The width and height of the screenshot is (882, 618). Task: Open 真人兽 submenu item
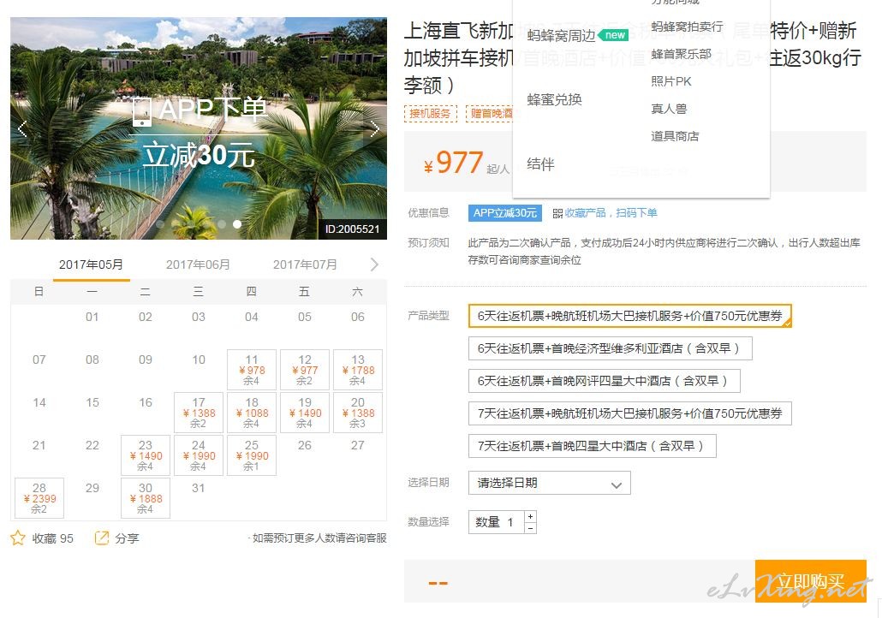[669, 109]
